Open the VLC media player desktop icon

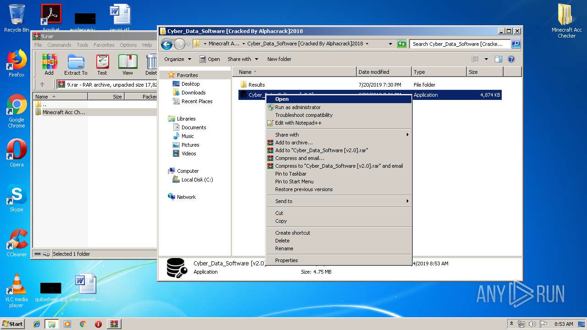coord(17,291)
